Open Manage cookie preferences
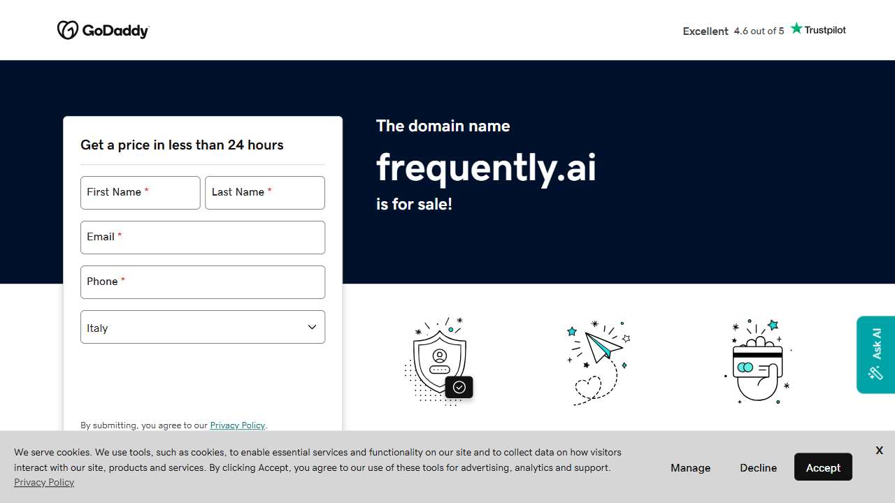Viewport: 895px width, 503px height. click(690, 467)
